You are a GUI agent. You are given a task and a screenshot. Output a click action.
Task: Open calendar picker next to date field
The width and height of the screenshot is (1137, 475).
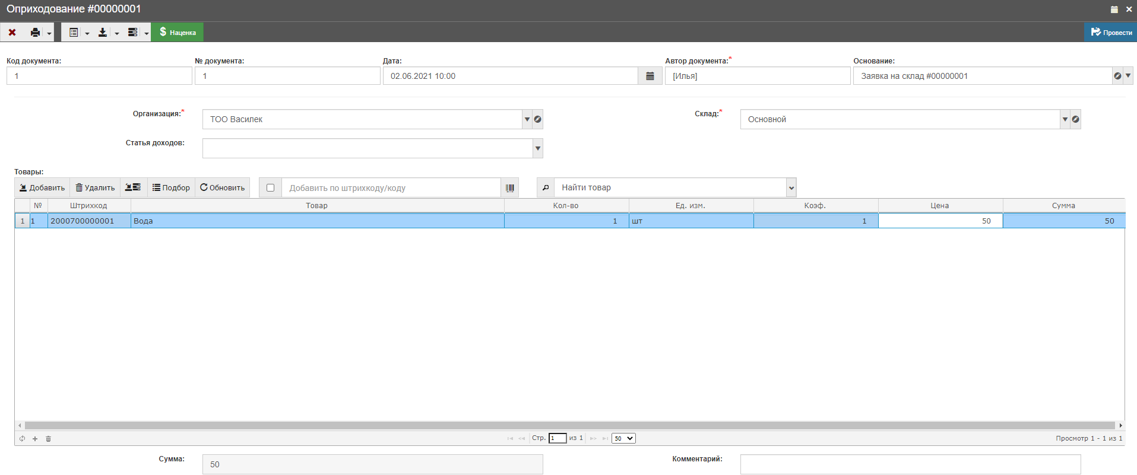coord(650,76)
